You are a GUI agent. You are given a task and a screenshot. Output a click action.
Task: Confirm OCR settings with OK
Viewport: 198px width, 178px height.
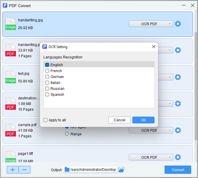(143, 120)
